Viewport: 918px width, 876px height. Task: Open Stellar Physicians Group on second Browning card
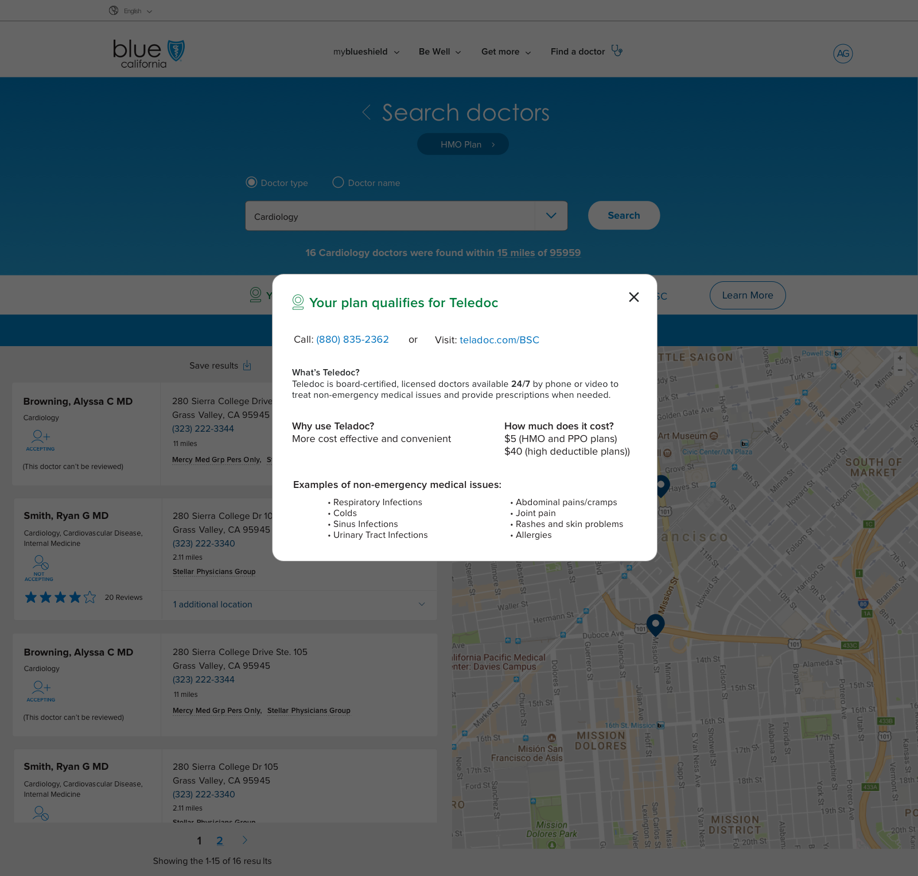point(309,711)
